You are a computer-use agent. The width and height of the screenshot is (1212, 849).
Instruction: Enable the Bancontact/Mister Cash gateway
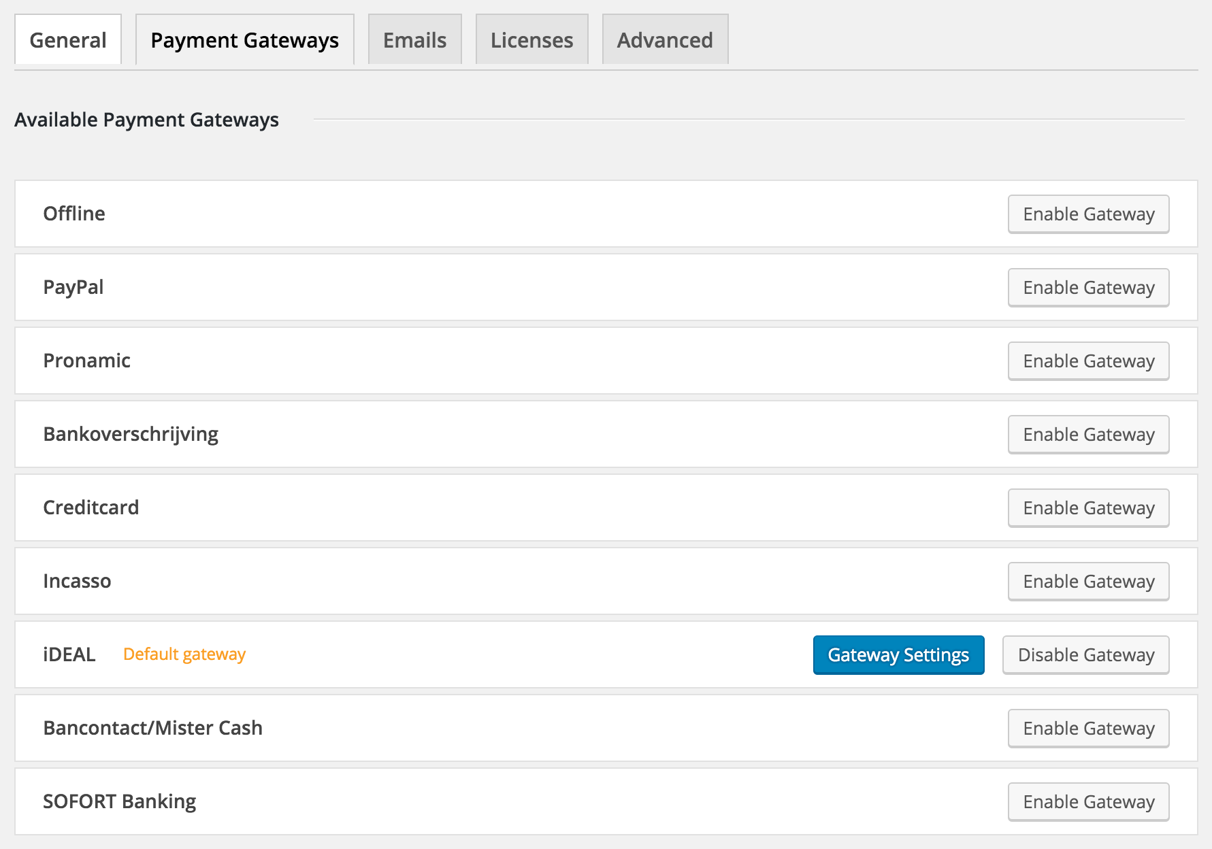pos(1089,729)
